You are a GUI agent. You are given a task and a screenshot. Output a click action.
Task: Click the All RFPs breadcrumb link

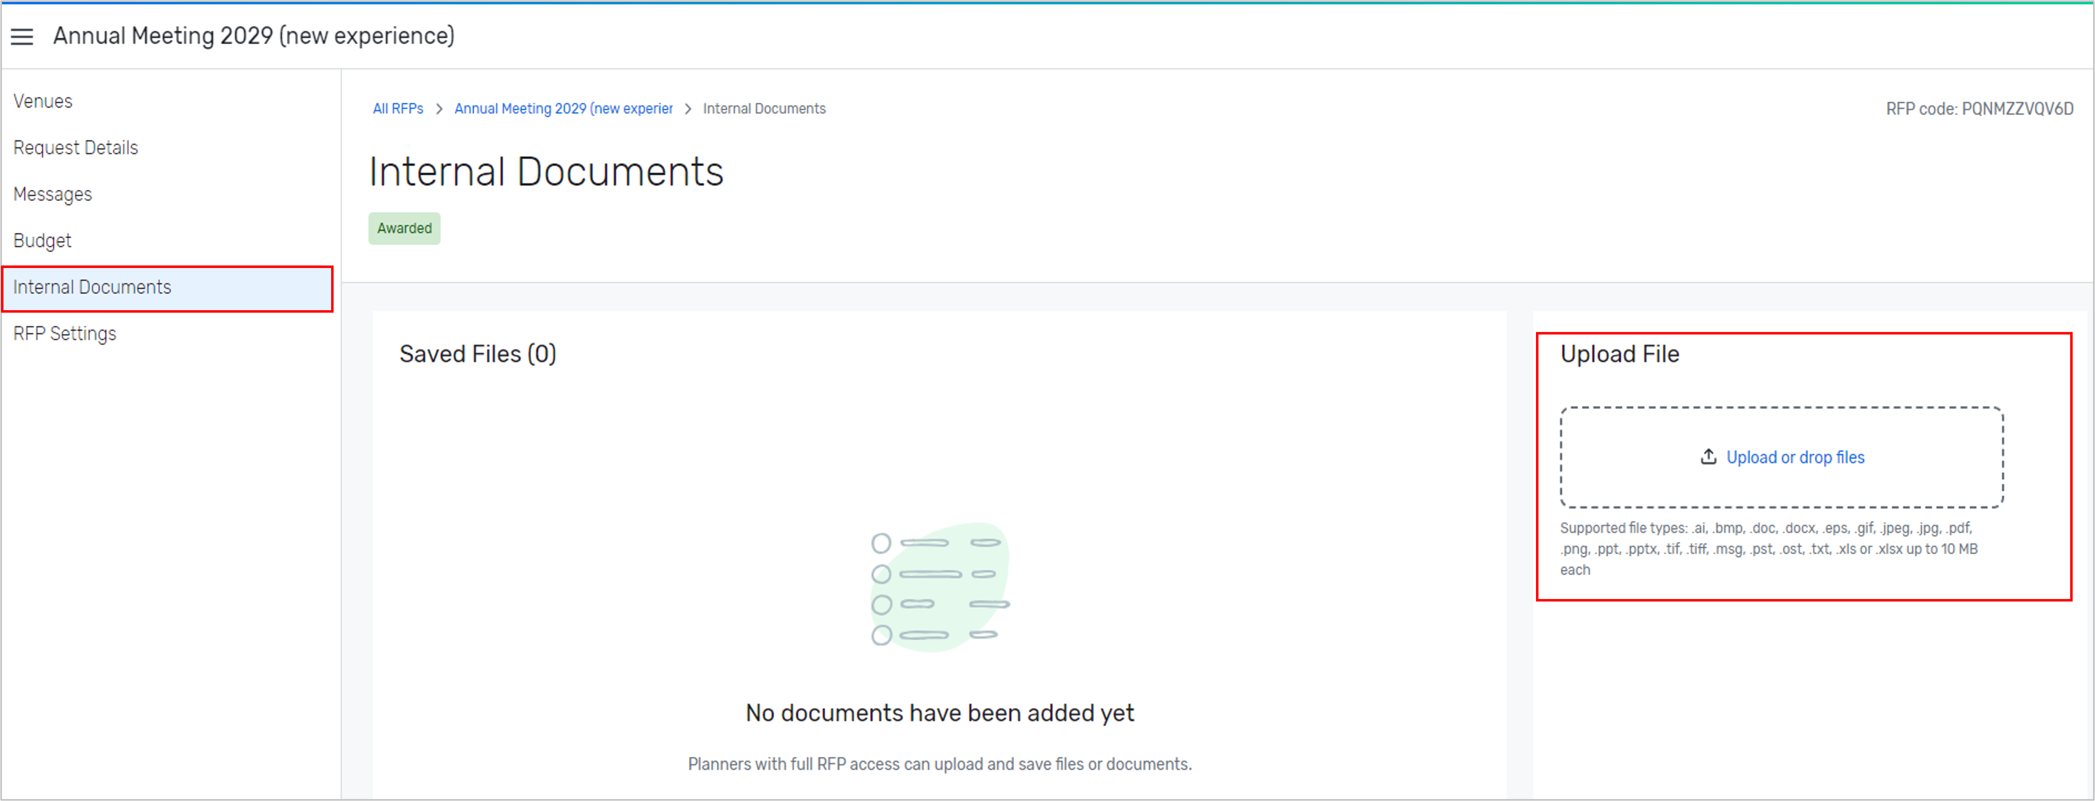(398, 108)
